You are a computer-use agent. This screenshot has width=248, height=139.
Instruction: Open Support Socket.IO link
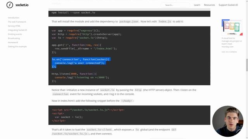pyautogui.click(x=228, y=5)
